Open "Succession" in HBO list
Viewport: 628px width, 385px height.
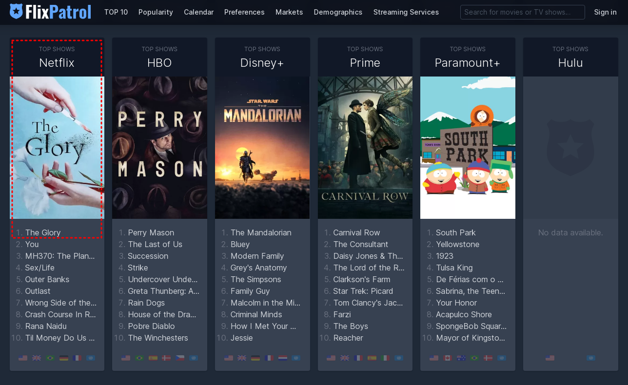click(148, 256)
